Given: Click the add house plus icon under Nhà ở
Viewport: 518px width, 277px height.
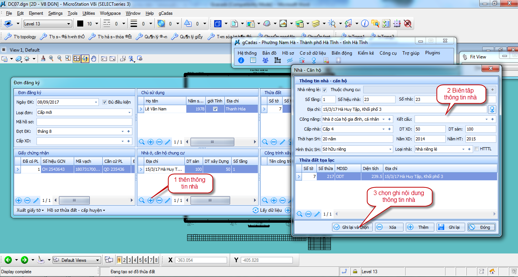Looking at the screenshot, I should tap(151, 200).
